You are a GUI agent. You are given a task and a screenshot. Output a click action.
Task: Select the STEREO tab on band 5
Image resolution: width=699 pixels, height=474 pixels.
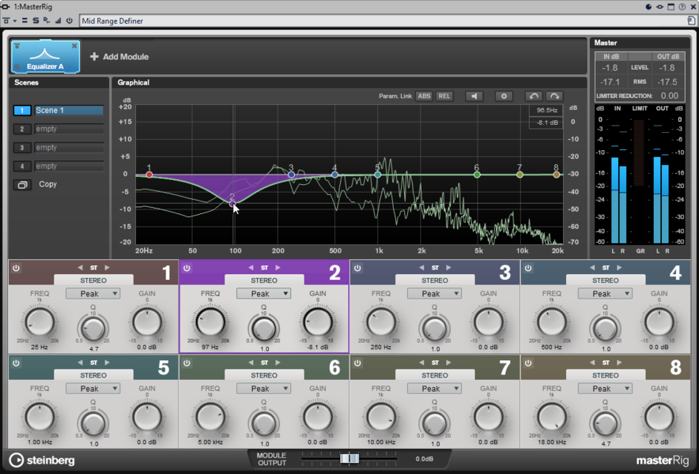93,375
